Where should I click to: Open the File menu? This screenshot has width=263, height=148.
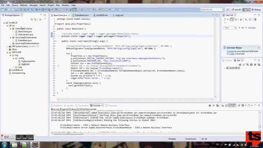point(2,5)
